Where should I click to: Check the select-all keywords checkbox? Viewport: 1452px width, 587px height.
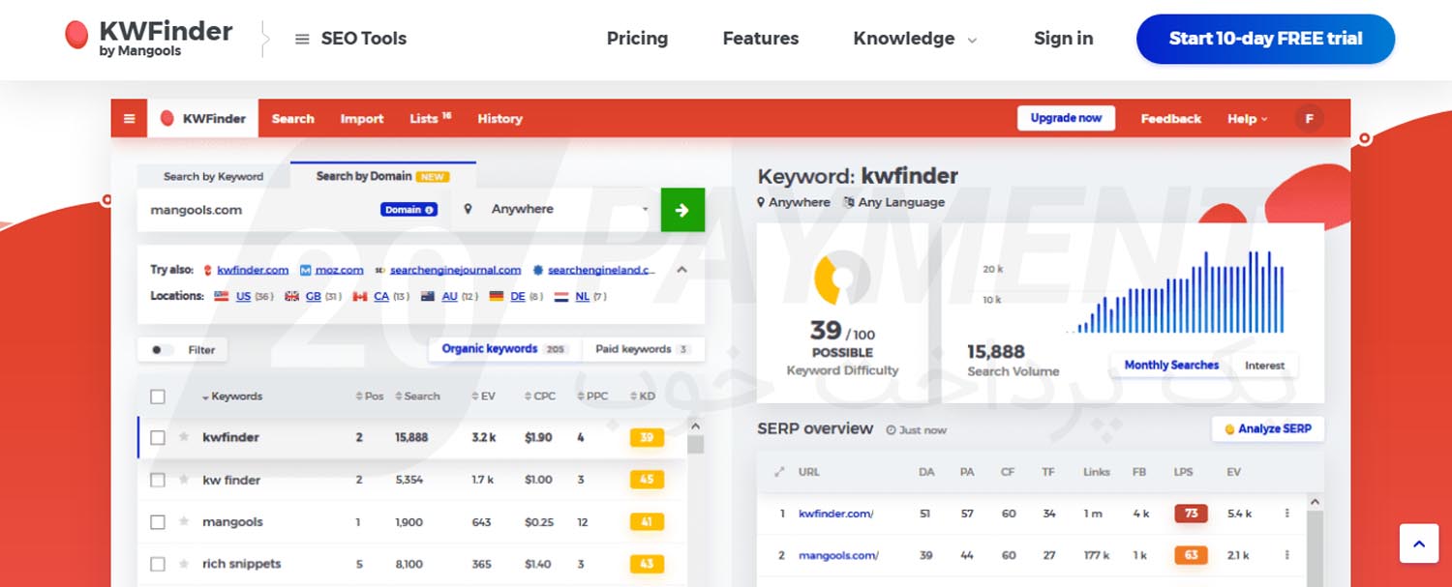coord(158,396)
